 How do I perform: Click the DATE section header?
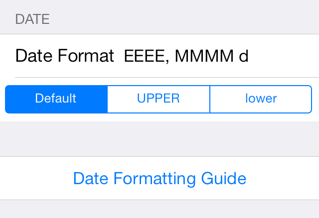[x=32, y=19]
